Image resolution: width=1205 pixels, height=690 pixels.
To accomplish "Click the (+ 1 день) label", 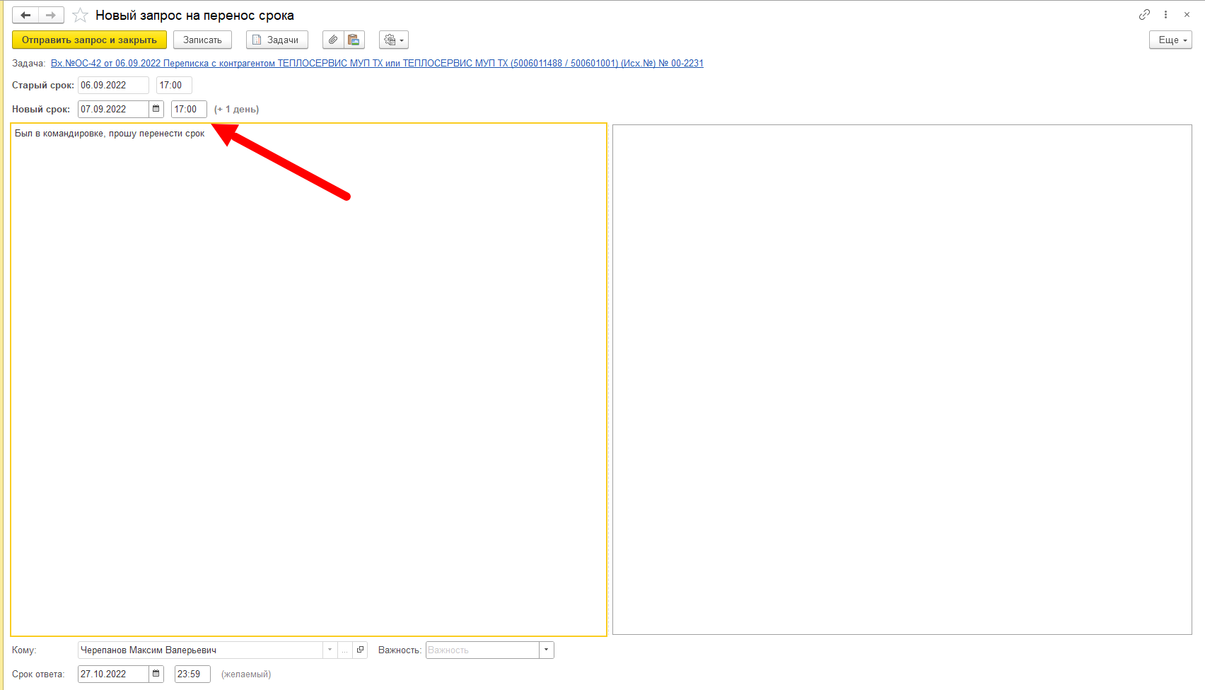I will pyautogui.click(x=236, y=109).
